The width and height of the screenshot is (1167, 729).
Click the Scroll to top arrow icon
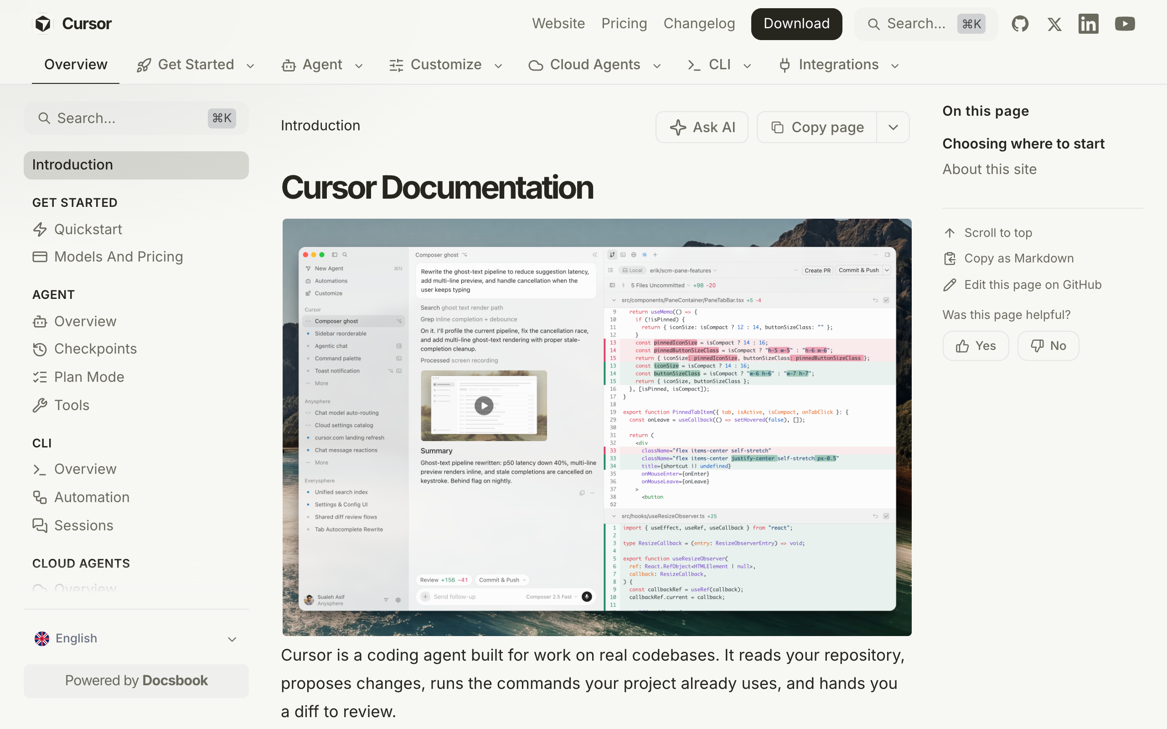click(950, 233)
